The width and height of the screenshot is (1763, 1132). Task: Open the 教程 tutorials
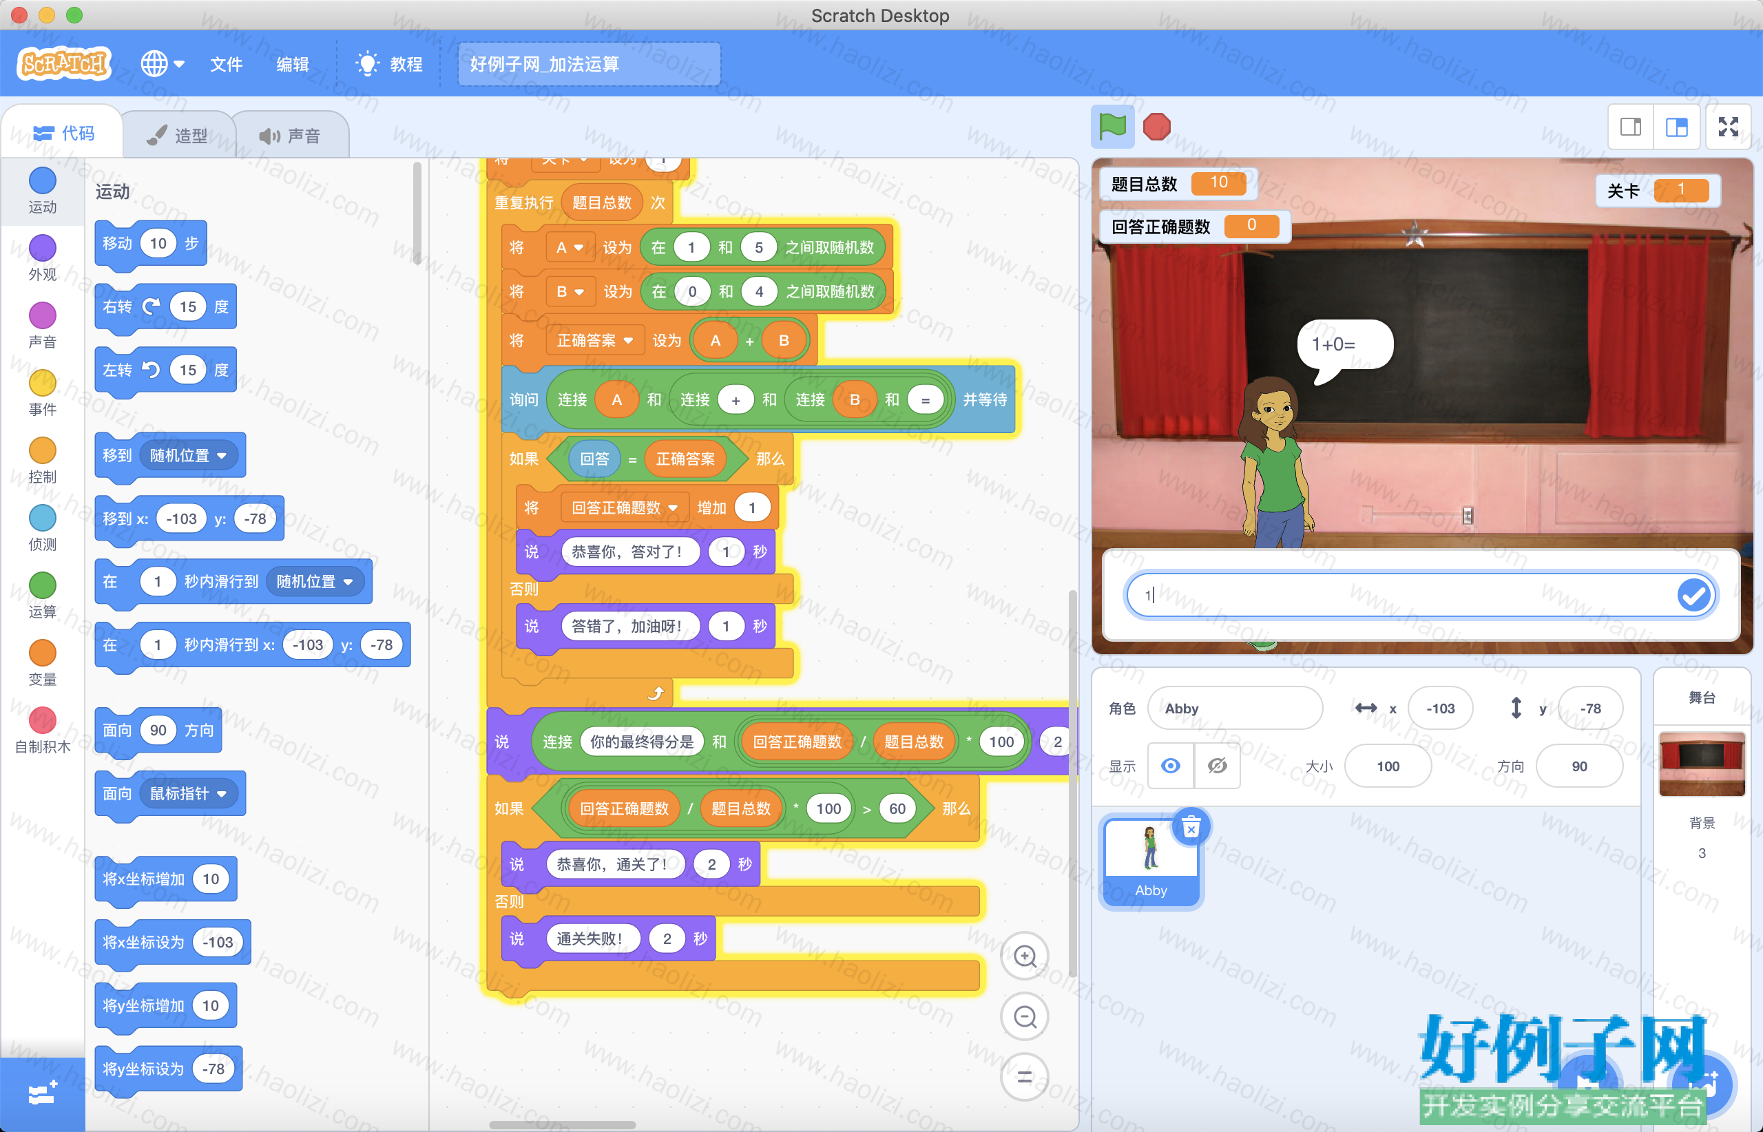389,64
